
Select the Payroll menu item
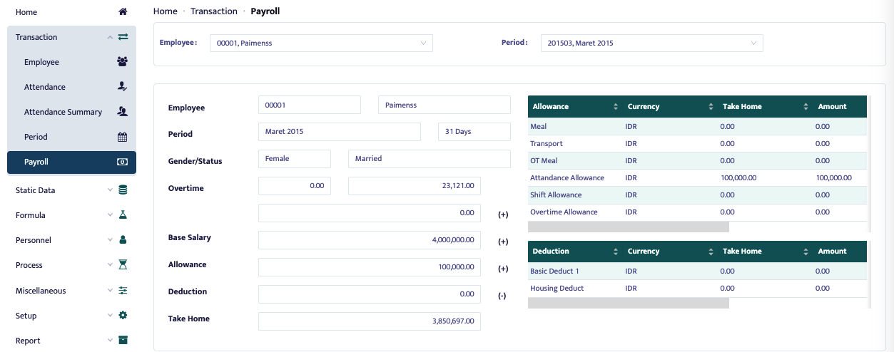point(71,162)
